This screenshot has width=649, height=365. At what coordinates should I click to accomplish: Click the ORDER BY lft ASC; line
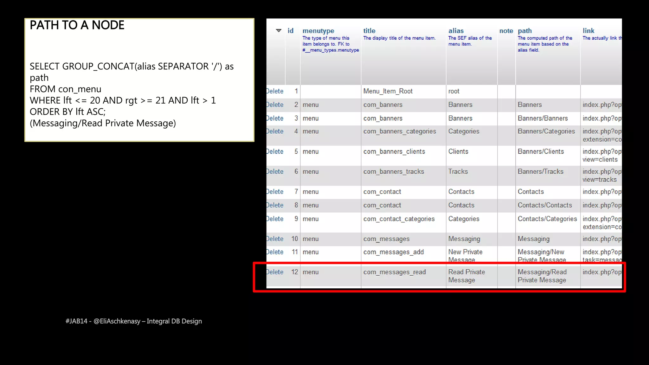pos(68,112)
